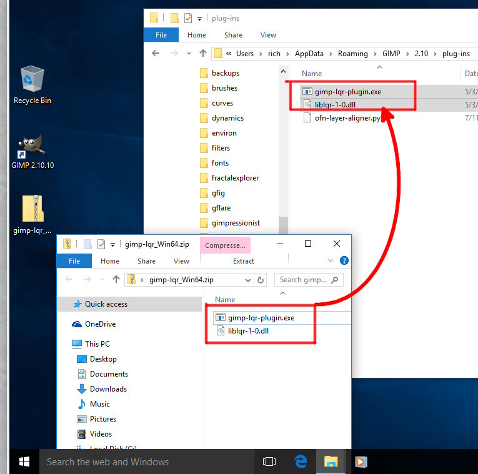
Task: Sort by Name column in zip window
Action: pos(225,299)
